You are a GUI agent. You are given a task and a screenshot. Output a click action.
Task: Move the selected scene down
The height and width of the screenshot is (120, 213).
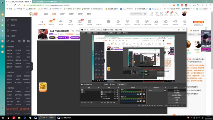coord(91,102)
